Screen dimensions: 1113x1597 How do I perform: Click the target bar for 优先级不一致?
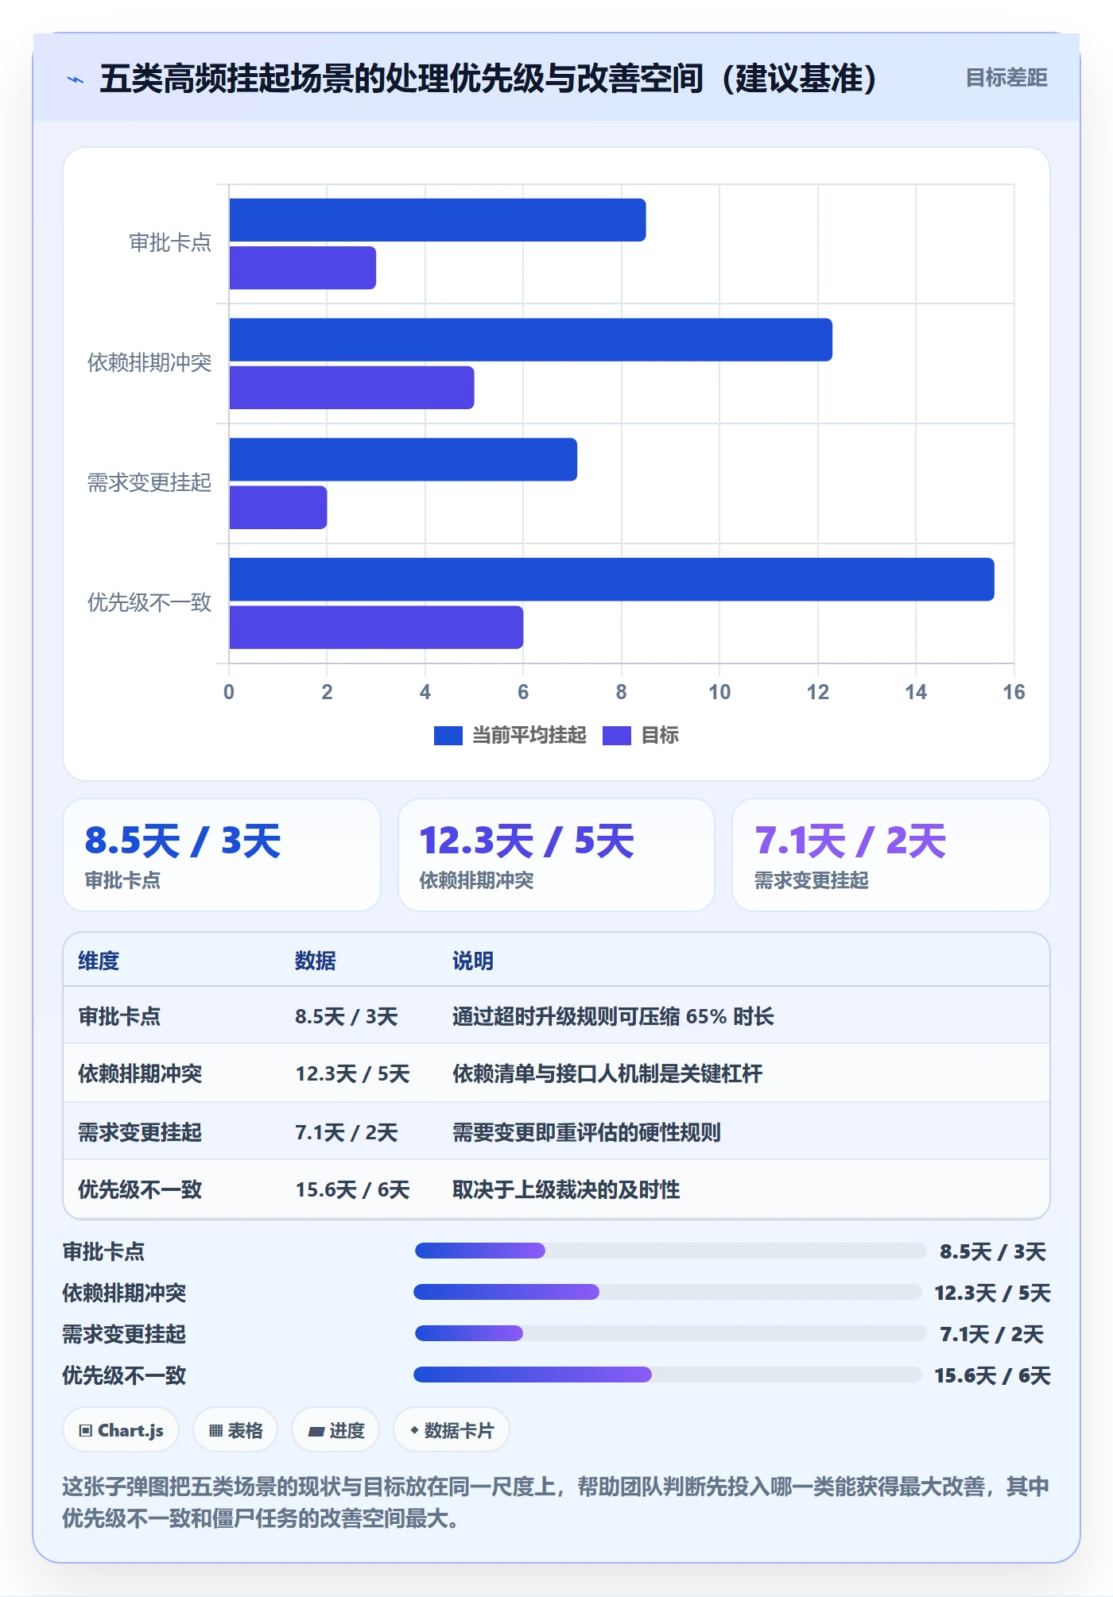[376, 628]
